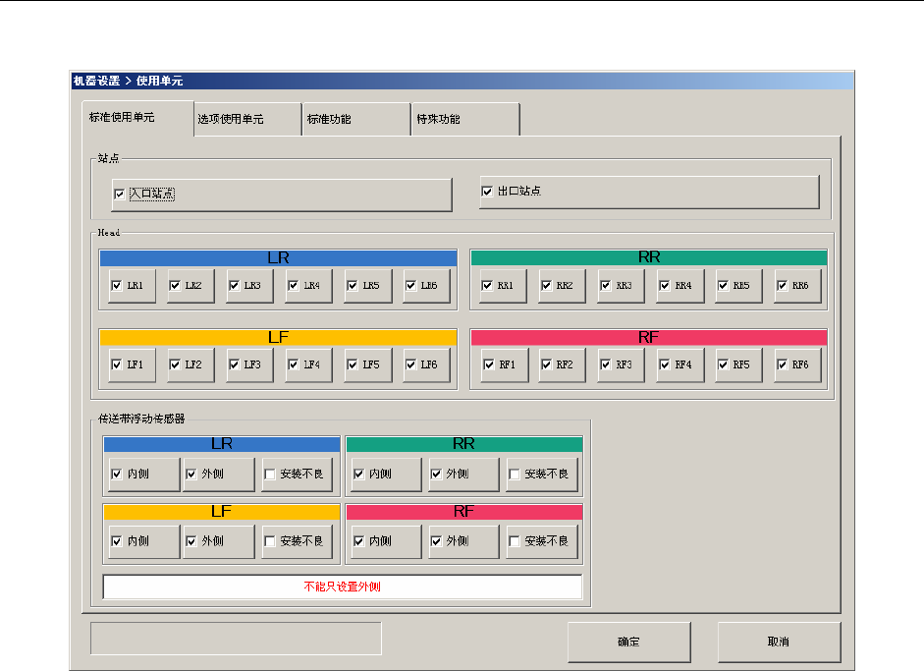Cancel with the 取消 button
The image size is (924, 671).
point(779,642)
